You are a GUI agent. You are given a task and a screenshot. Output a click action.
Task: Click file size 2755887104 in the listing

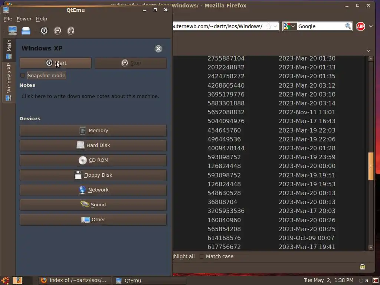(x=226, y=58)
